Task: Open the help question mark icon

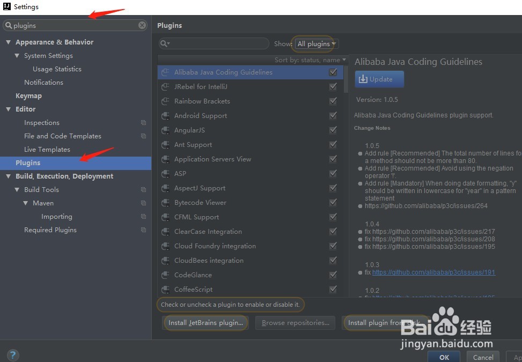Action: [x=13, y=354]
